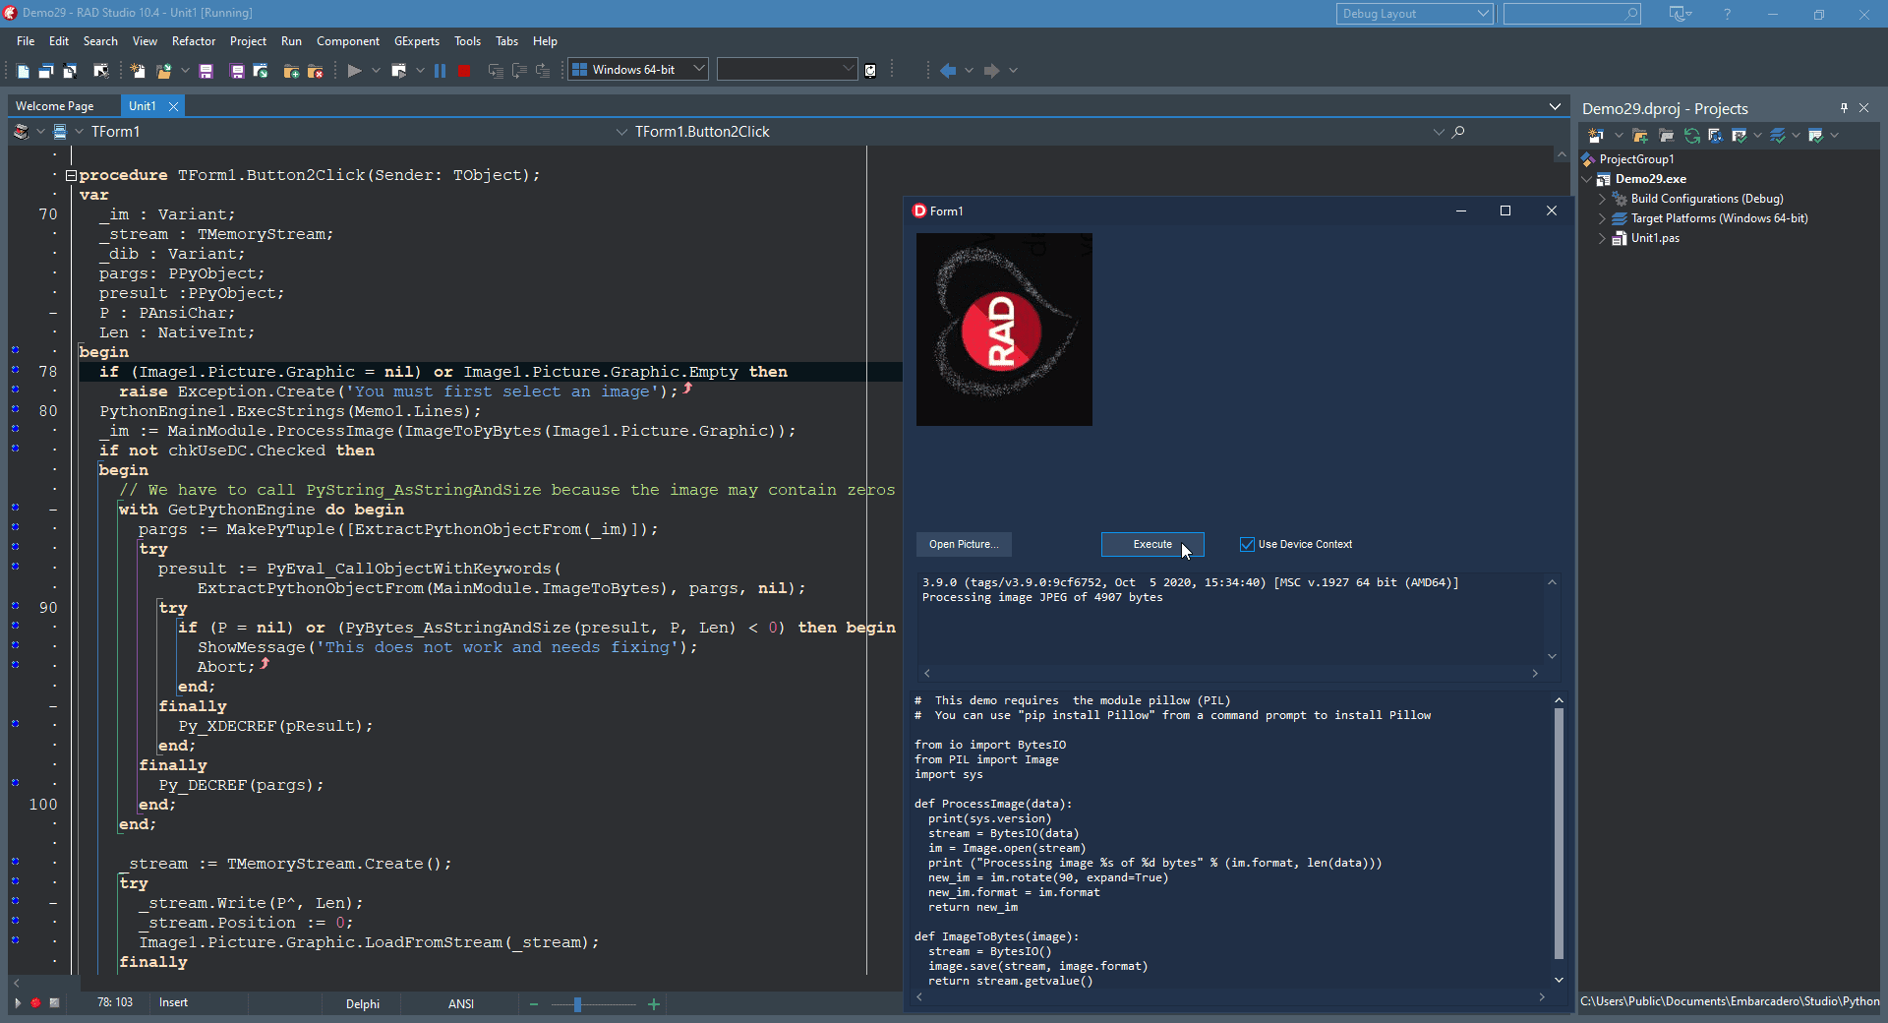Select ProjectGroup1 in Projects tree

tap(1636, 159)
